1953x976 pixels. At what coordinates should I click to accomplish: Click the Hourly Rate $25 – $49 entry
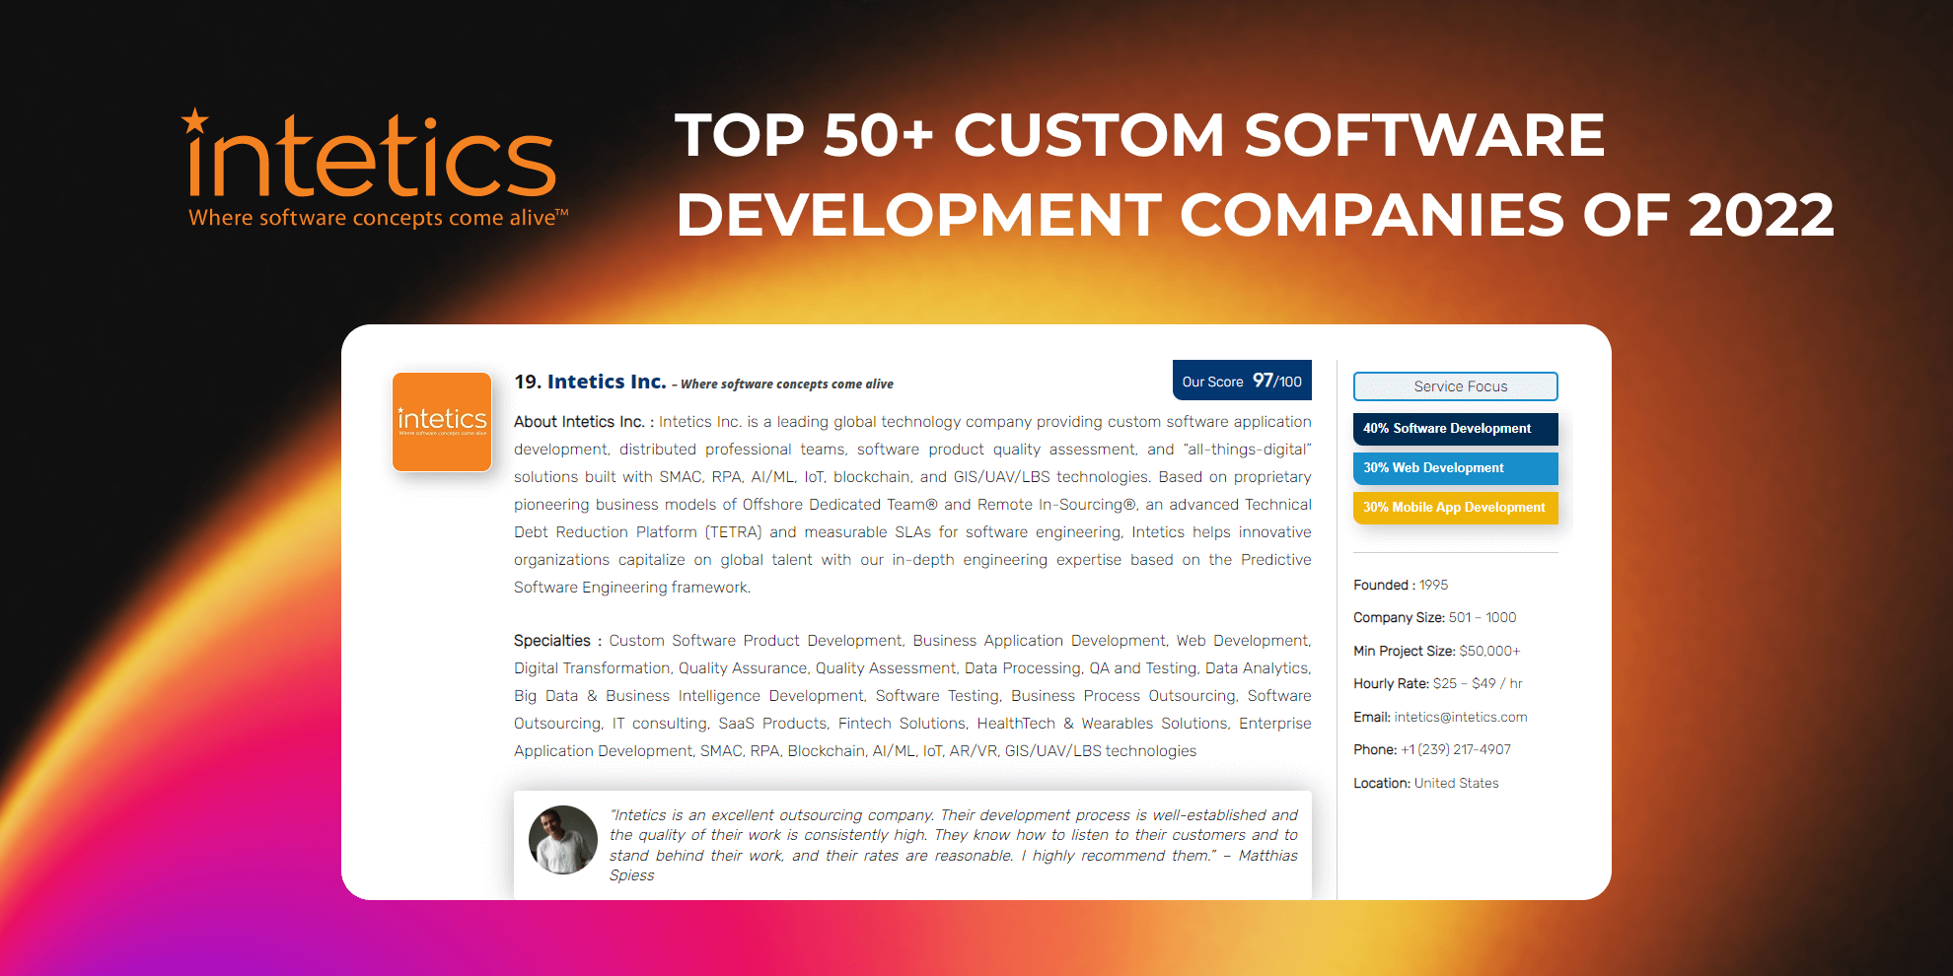click(x=1437, y=683)
